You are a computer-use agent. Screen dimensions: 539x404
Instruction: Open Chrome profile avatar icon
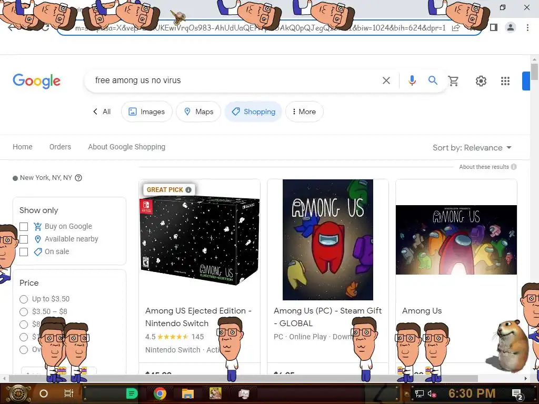pyautogui.click(x=511, y=27)
